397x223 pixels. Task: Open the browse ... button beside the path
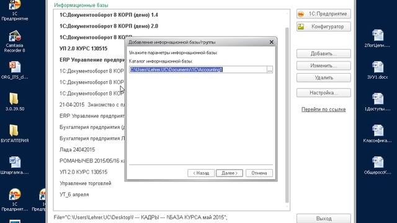point(270,69)
